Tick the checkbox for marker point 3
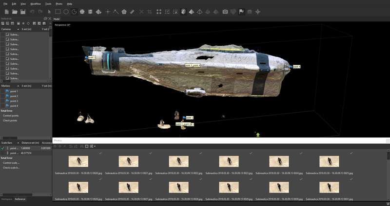Image resolution: width=390 pixels, height=206 pixels. [x=3, y=101]
